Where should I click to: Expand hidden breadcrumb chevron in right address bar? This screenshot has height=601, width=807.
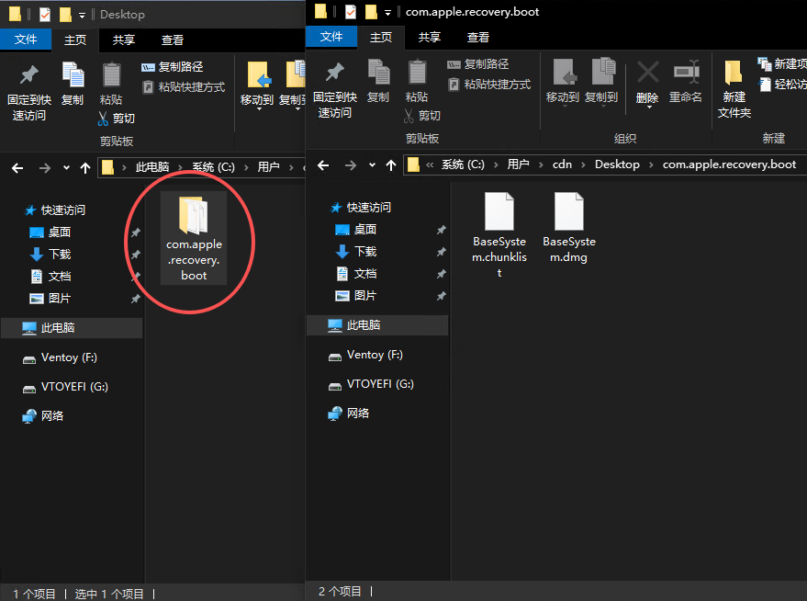(430, 164)
